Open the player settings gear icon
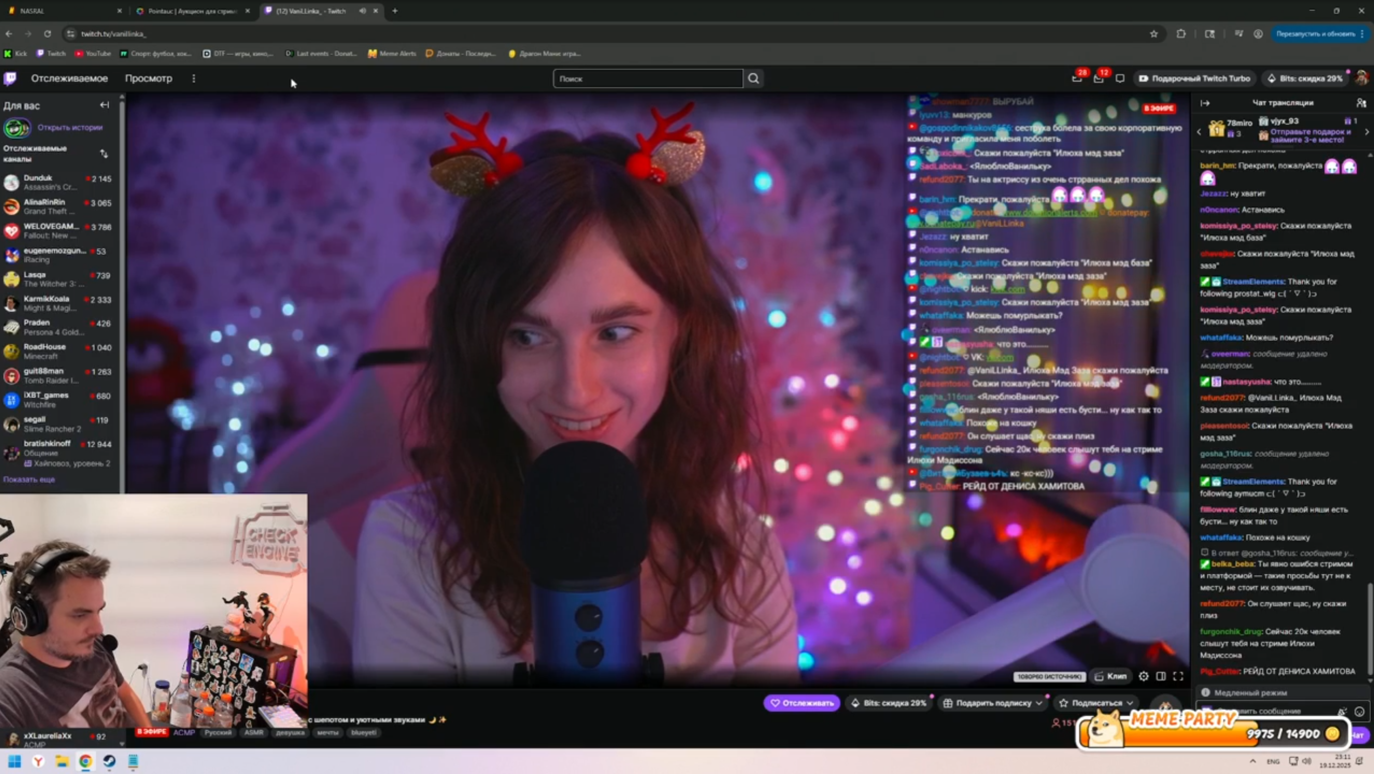This screenshot has width=1374, height=774. click(x=1144, y=676)
